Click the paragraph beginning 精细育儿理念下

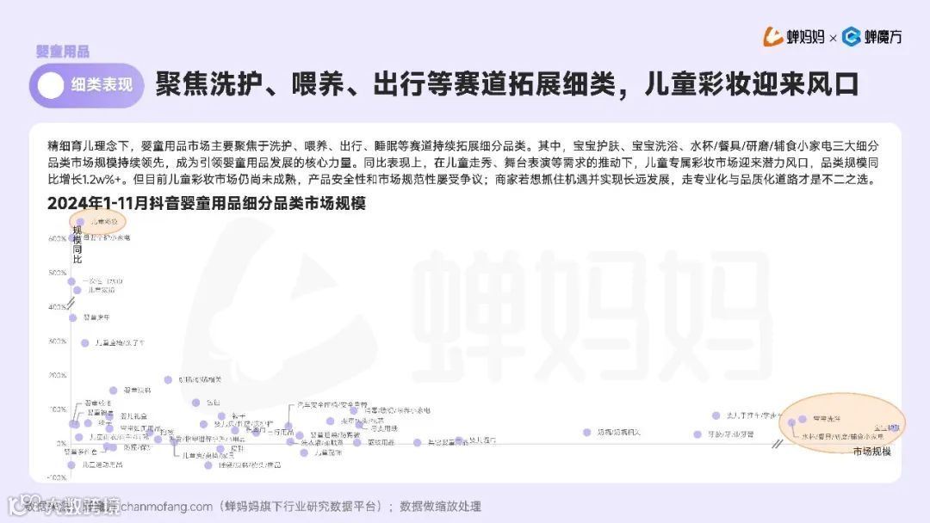463,163
